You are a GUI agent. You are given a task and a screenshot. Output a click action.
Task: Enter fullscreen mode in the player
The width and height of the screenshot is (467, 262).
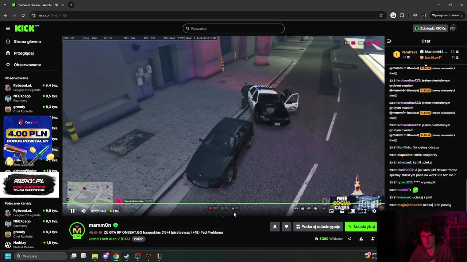coord(363,211)
